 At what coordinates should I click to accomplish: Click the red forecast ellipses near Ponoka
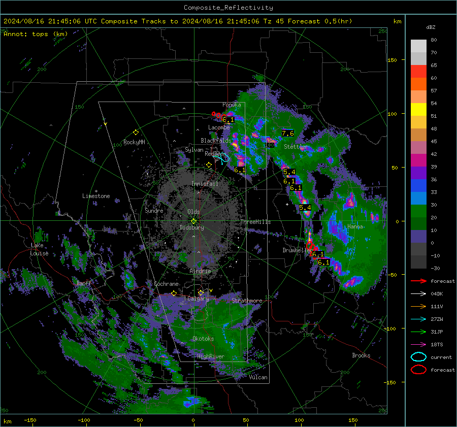click(x=218, y=116)
